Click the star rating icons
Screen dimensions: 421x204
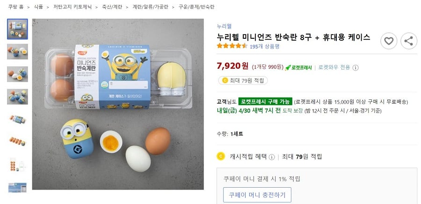(232, 46)
